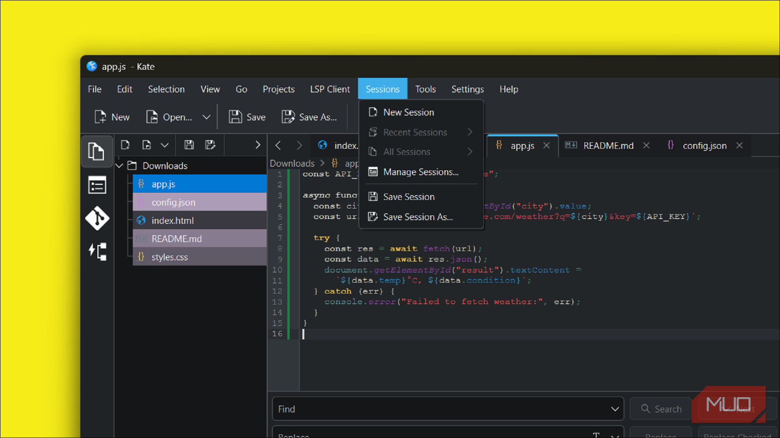Viewport: 780px width, 438px height.
Task: Select app.js in the documents tree
Action: [x=199, y=184]
